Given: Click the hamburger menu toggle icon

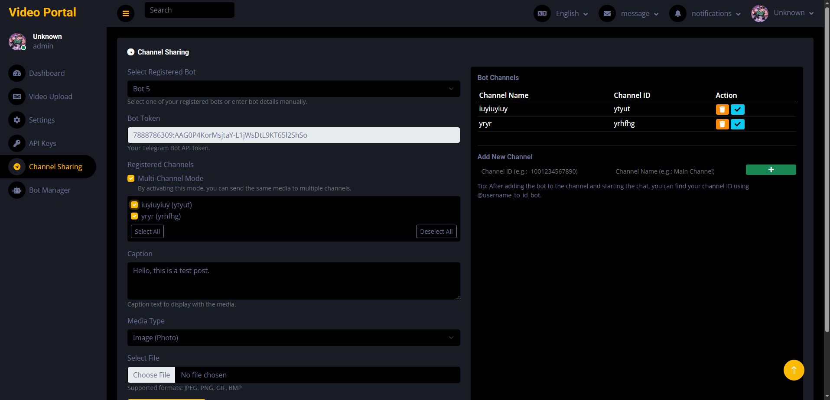Looking at the screenshot, I should point(126,13).
